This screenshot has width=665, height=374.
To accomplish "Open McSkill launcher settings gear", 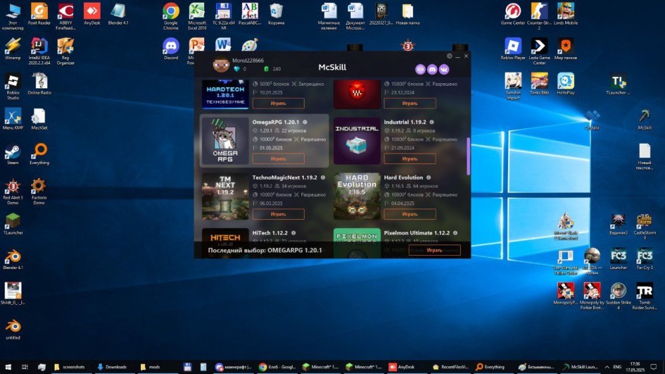I will point(449,56).
